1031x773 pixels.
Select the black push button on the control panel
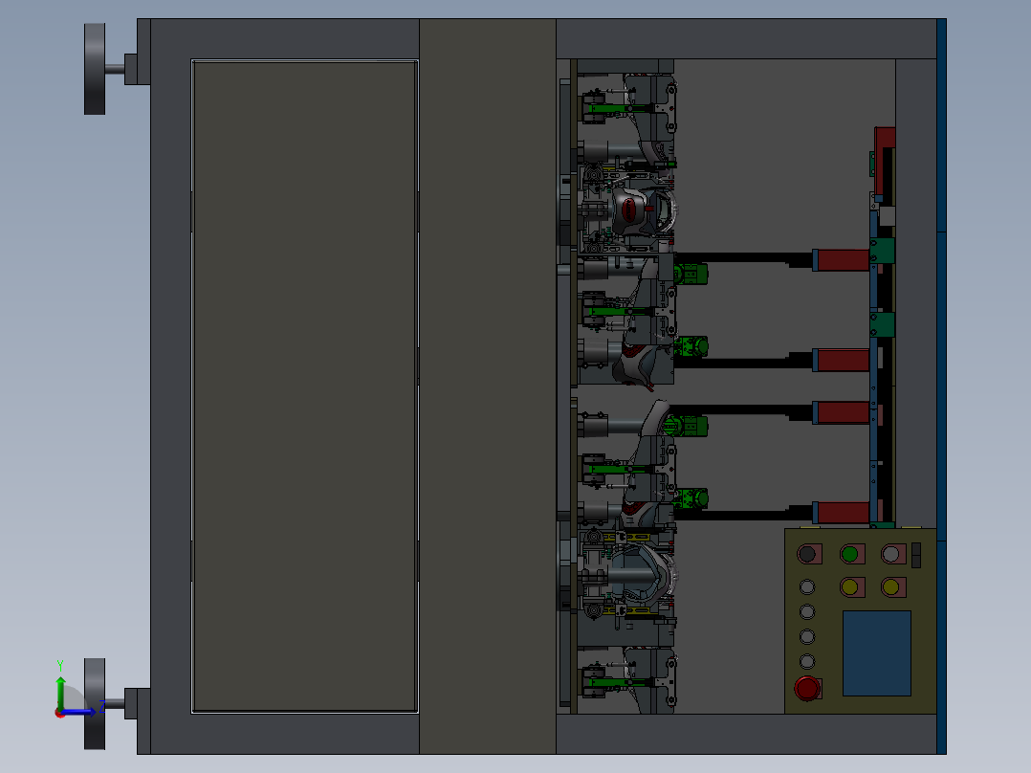pyautogui.click(x=807, y=554)
